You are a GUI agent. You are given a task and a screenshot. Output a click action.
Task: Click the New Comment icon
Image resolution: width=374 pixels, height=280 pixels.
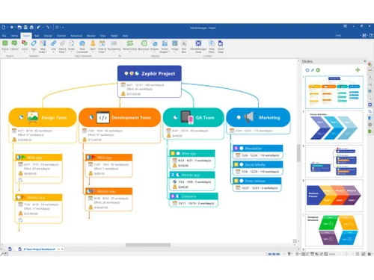coord(82,43)
